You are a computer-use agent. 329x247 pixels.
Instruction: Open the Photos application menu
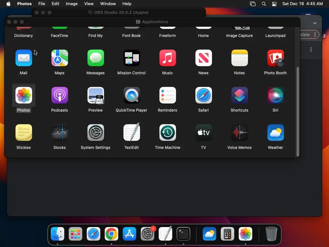[x=24, y=4]
